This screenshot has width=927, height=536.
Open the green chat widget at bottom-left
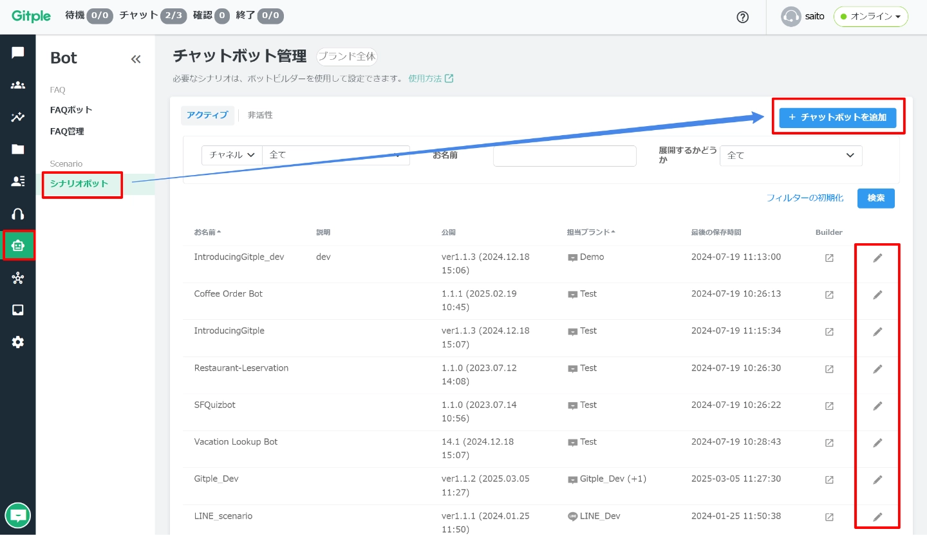point(18,515)
